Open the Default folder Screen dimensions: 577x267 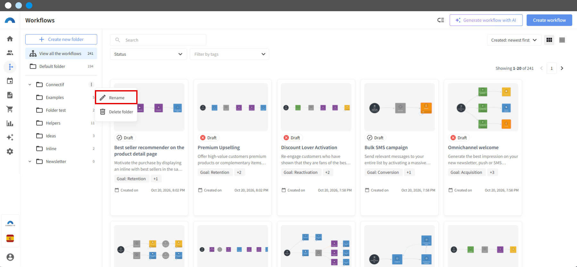coord(61,66)
